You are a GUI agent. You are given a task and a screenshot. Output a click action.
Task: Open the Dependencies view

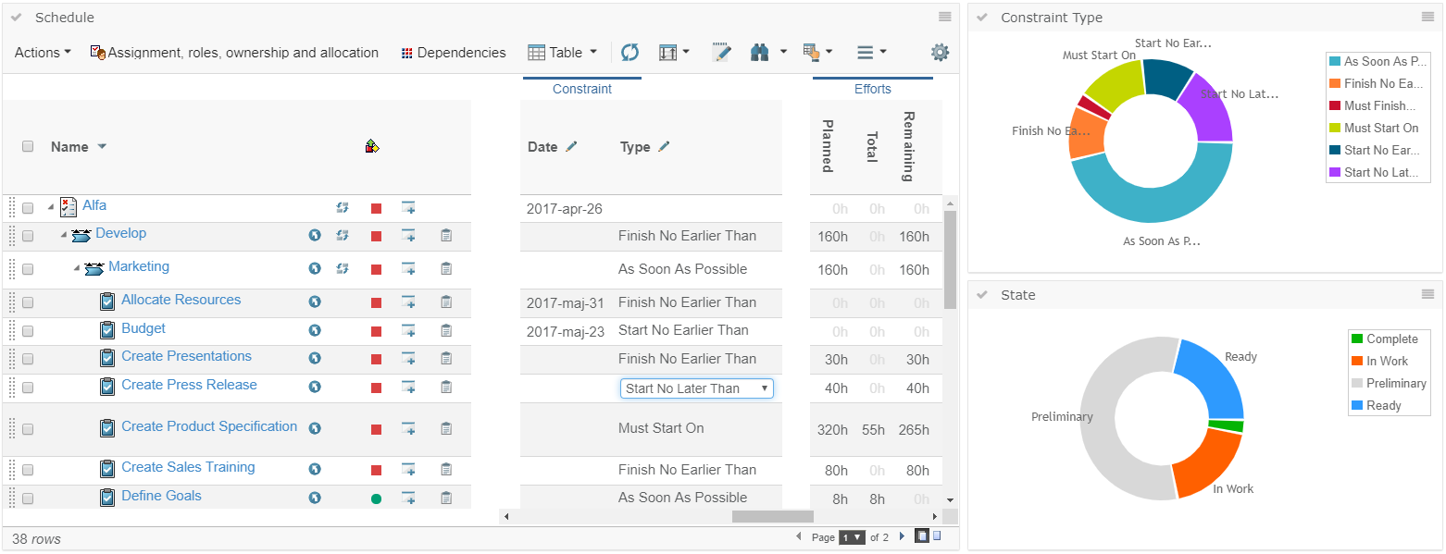click(454, 53)
